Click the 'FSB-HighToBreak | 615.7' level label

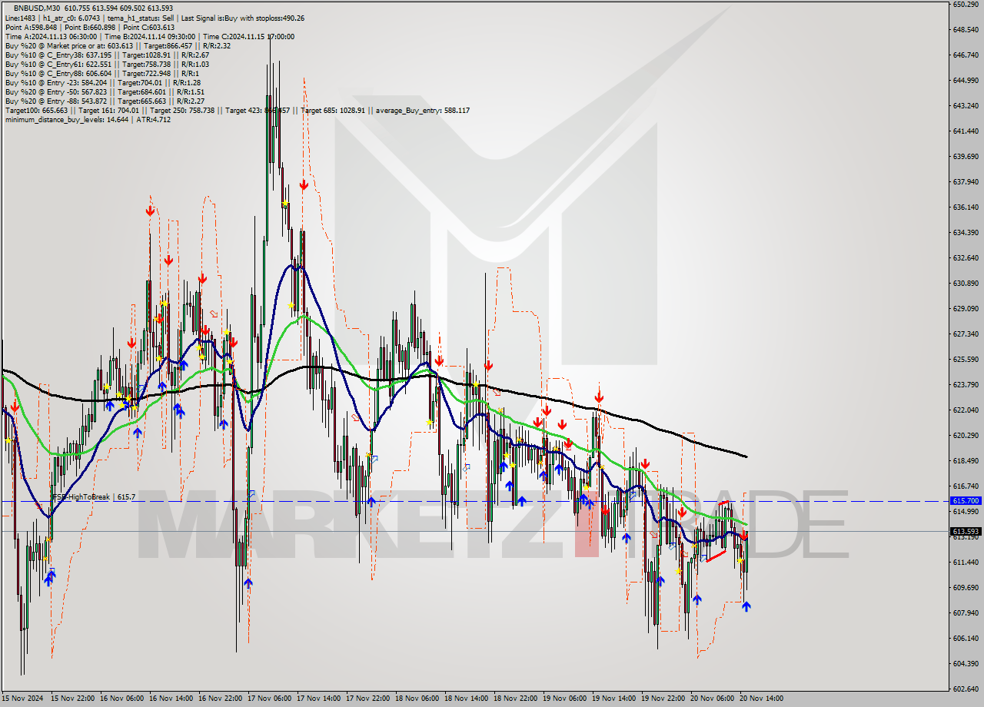point(93,497)
